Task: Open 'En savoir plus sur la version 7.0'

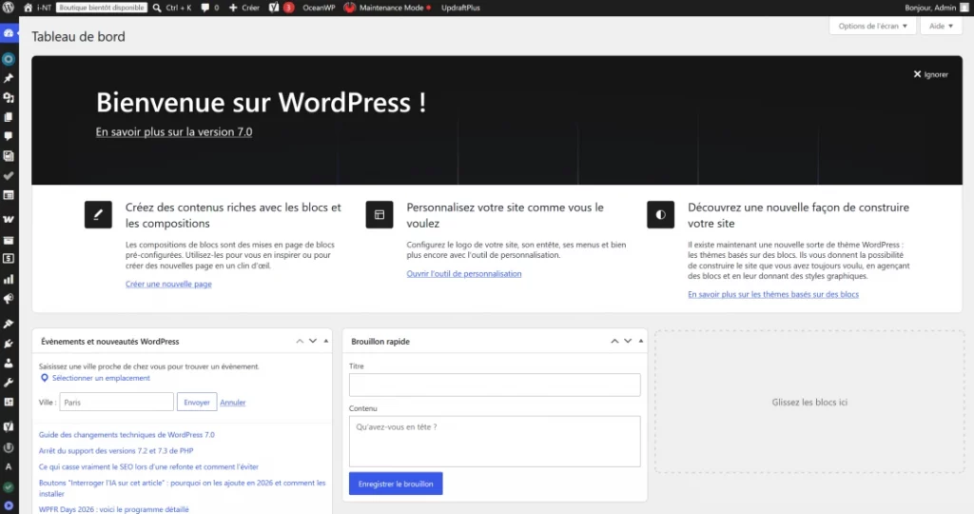Action: coord(174,131)
